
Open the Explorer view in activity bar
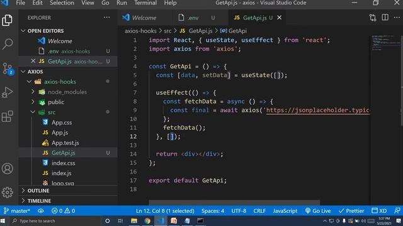coord(7,20)
